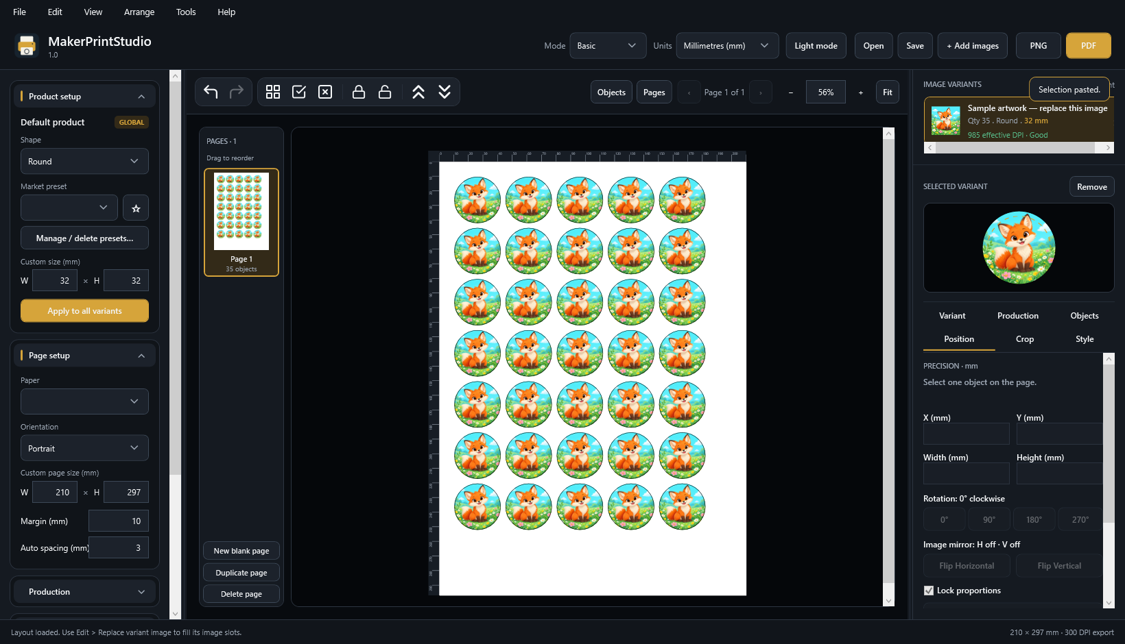The height and width of the screenshot is (644, 1125).
Task: Click the Margin (mm) input field
Action: pos(119,521)
